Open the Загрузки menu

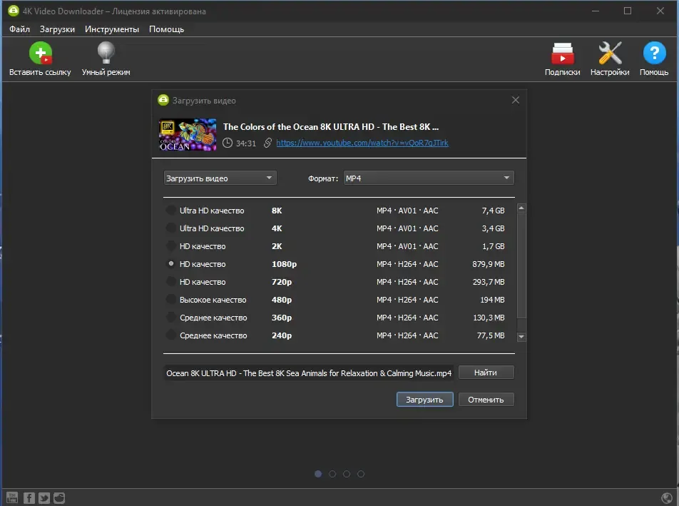pyautogui.click(x=57, y=29)
